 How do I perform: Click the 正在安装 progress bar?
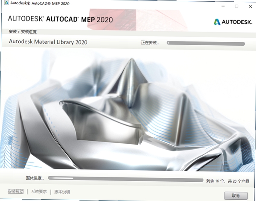coord(206,43)
